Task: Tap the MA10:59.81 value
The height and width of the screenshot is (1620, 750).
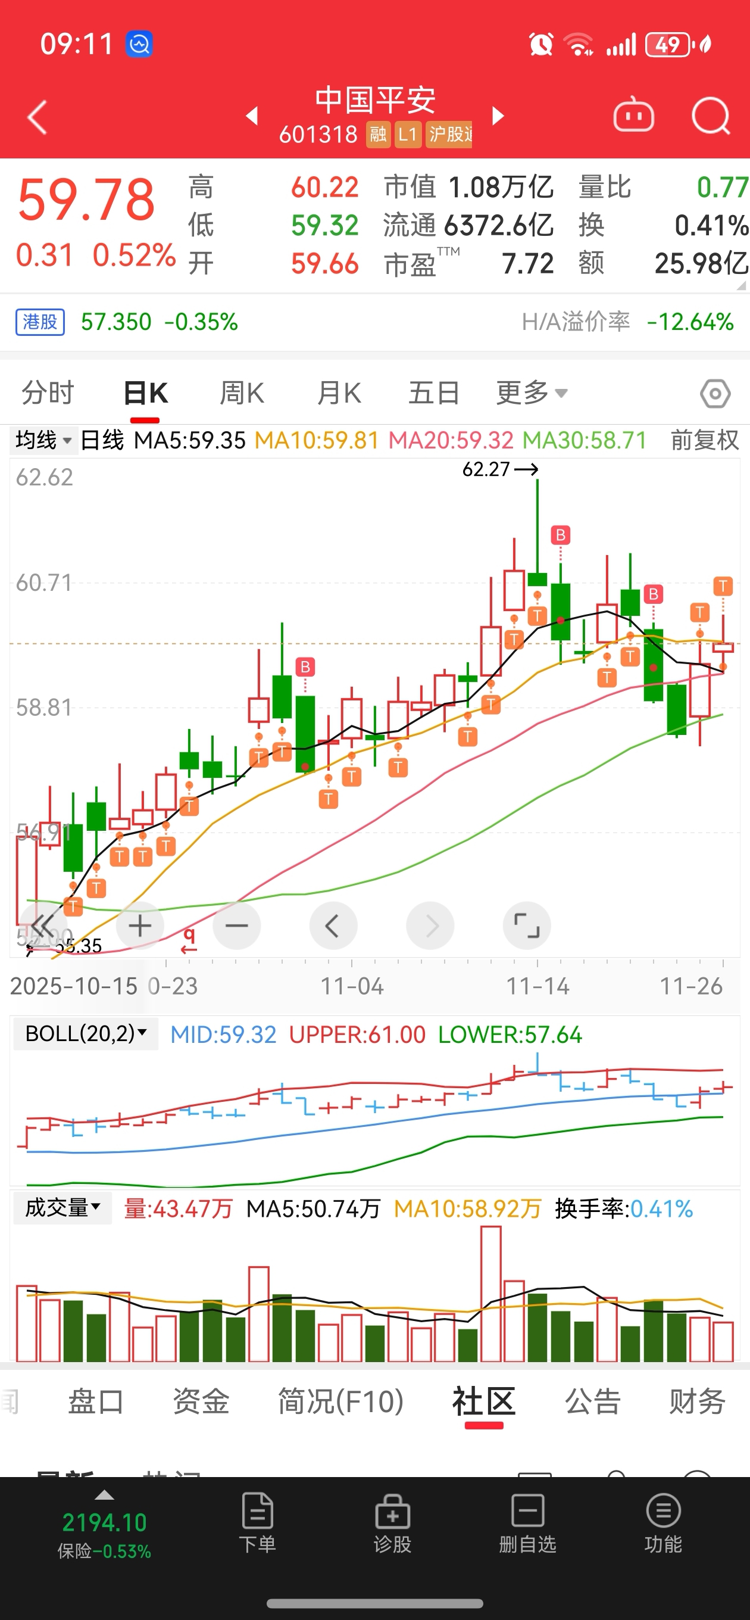Action: pos(317,440)
